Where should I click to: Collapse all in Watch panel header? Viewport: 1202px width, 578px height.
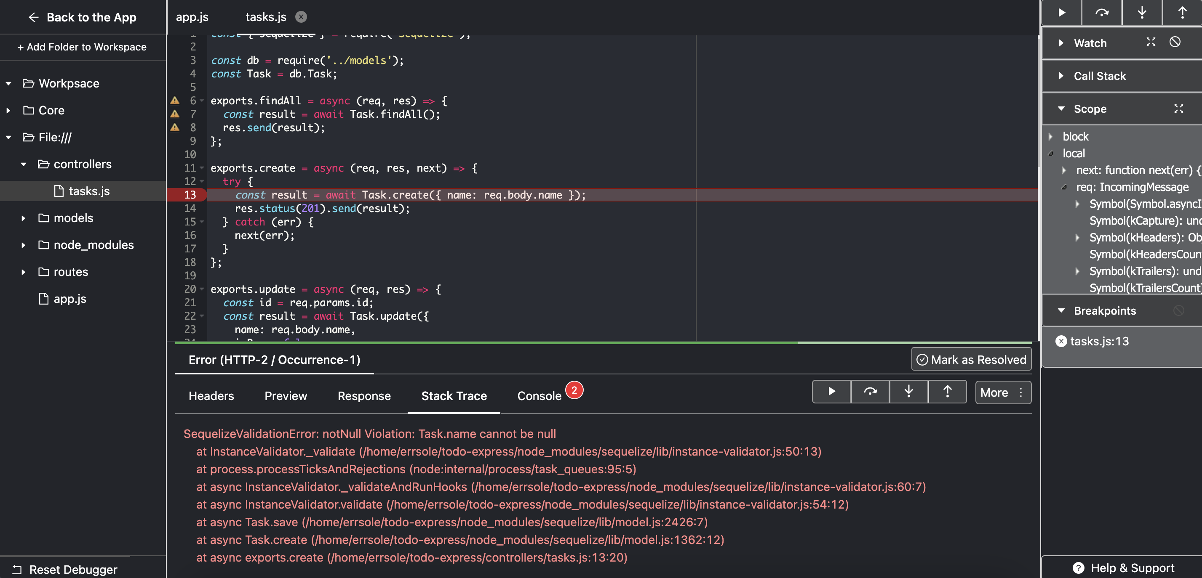tap(1151, 42)
